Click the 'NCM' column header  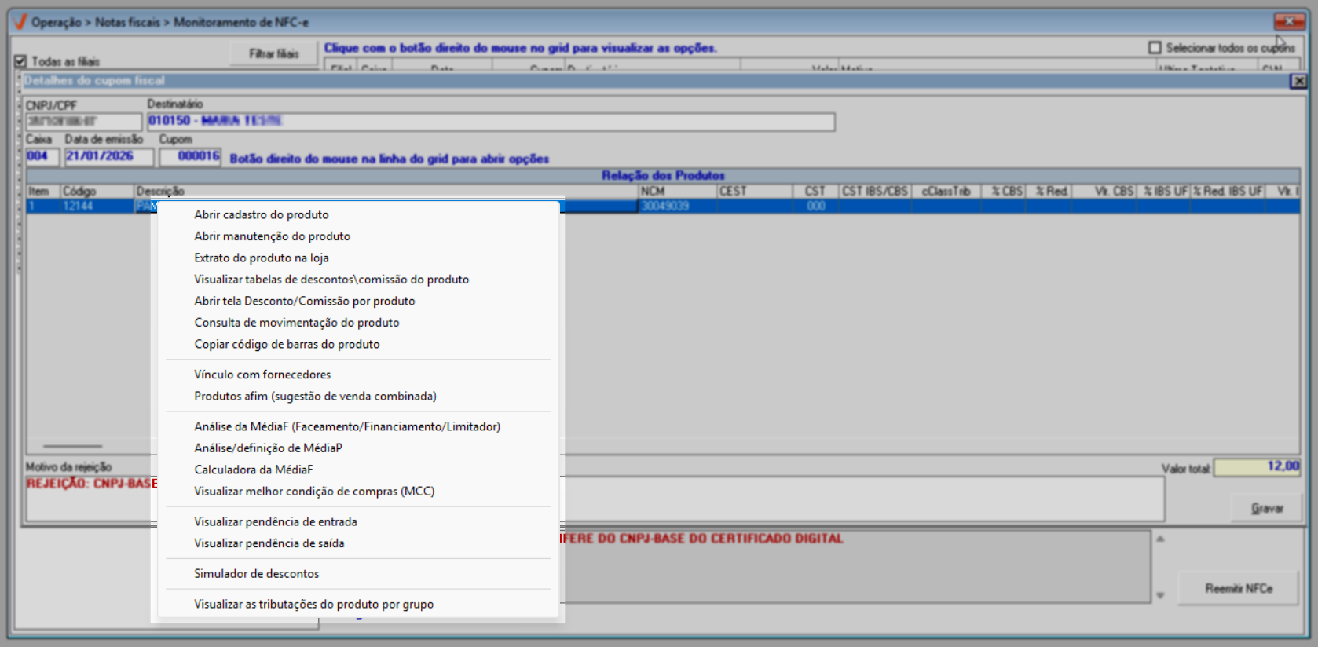point(678,192)
